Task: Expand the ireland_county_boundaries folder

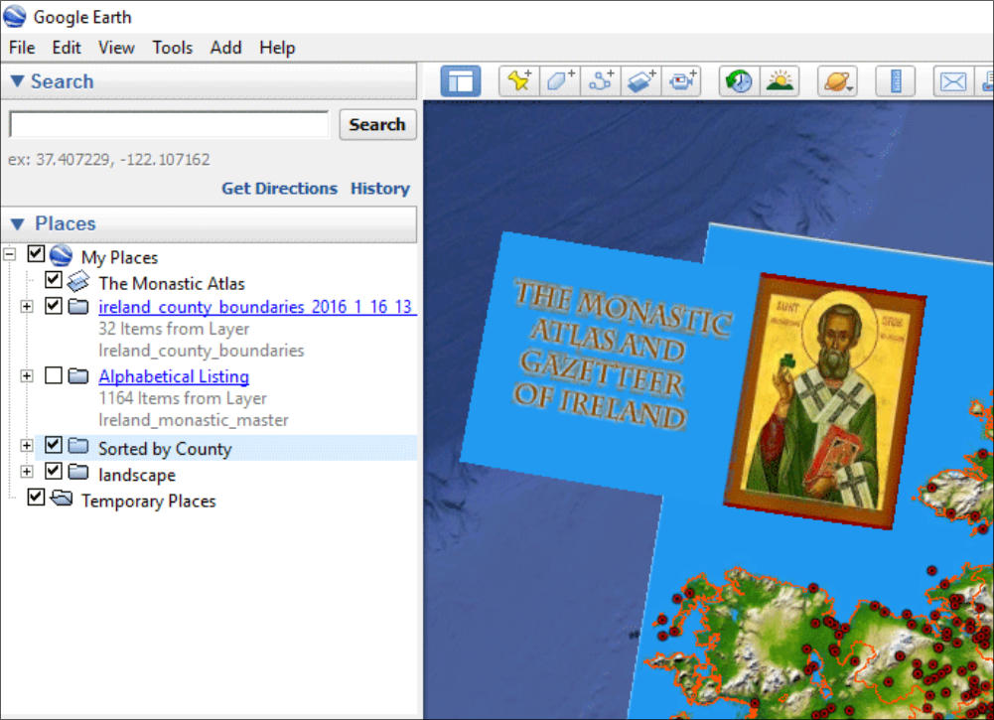Action: [27, 307]
